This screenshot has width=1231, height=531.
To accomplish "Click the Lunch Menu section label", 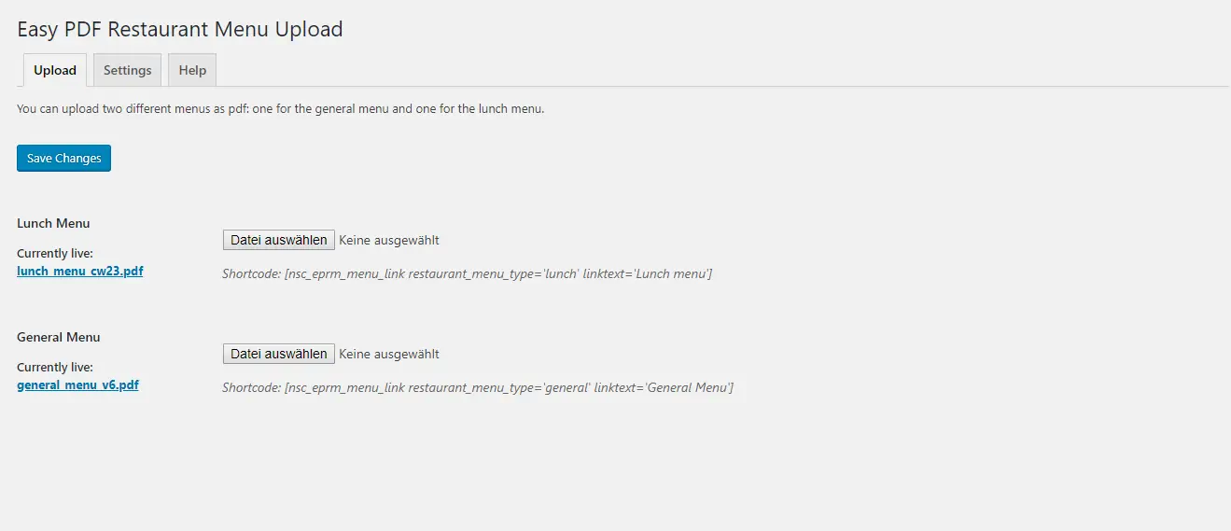I will pyautogui.click(x=53, y=223).
